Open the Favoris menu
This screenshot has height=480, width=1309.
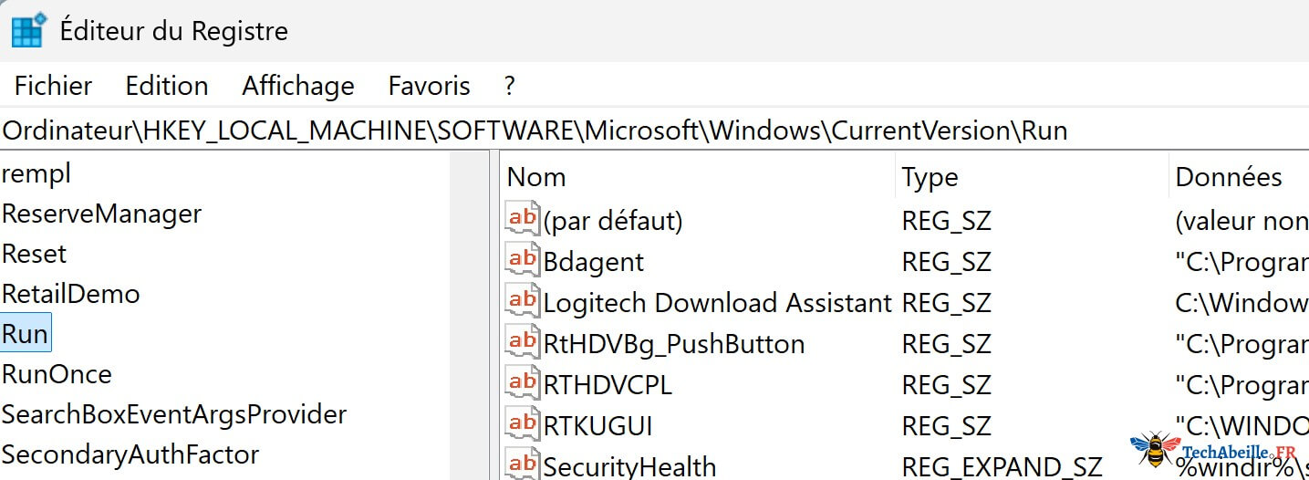coord(429,86)
